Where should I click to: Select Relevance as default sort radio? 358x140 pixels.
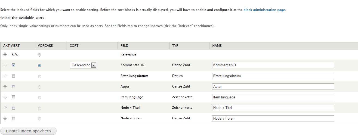40,55
